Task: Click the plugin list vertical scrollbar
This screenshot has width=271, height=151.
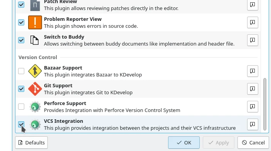Action: (x=264, y=104)
